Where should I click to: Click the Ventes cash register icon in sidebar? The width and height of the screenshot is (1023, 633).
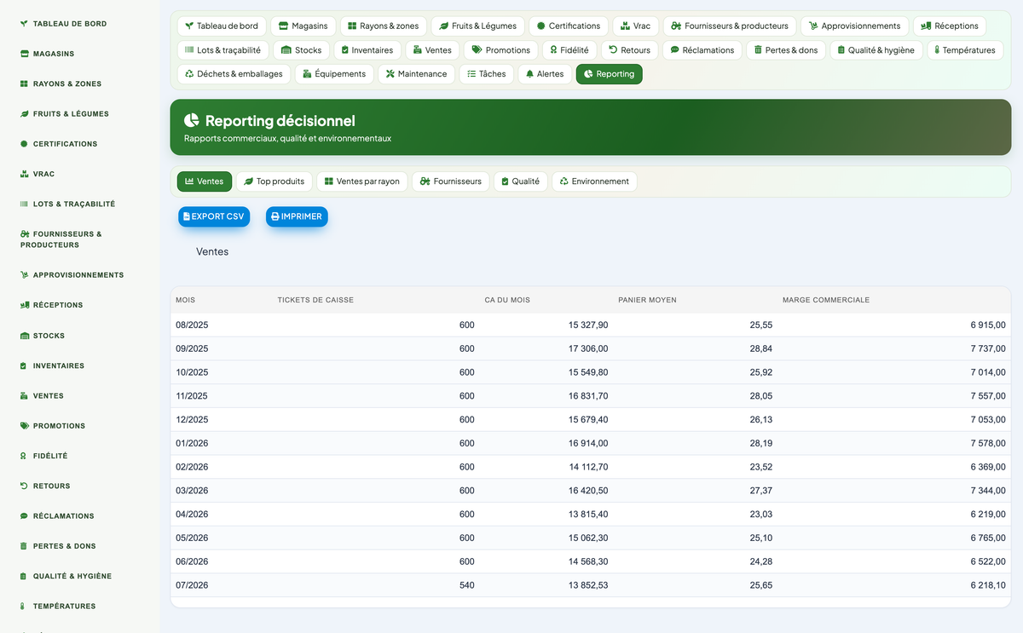[24, 395]
